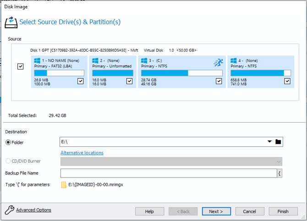Uncheck the FAT32 NO NAME partition checkbox

pyautogui.click(x=81, y=81)
